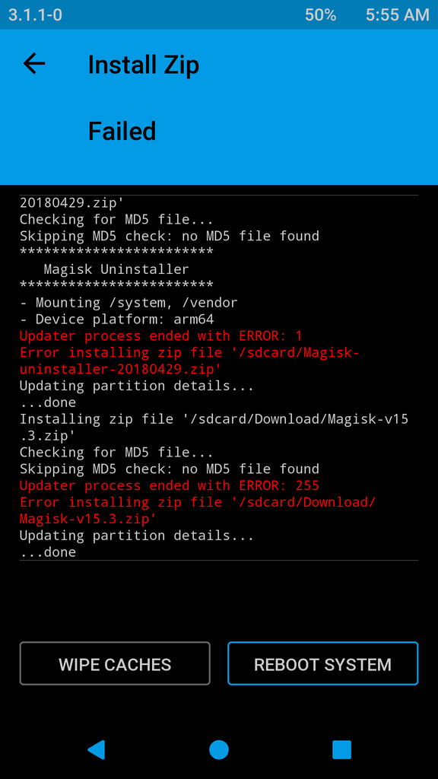
Task: Click the 3.1.1-0 version text
Action: click(35, 15)
